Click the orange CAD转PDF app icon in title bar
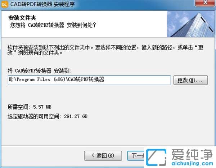This screenshot has height=168, width=216. [4, 4]
